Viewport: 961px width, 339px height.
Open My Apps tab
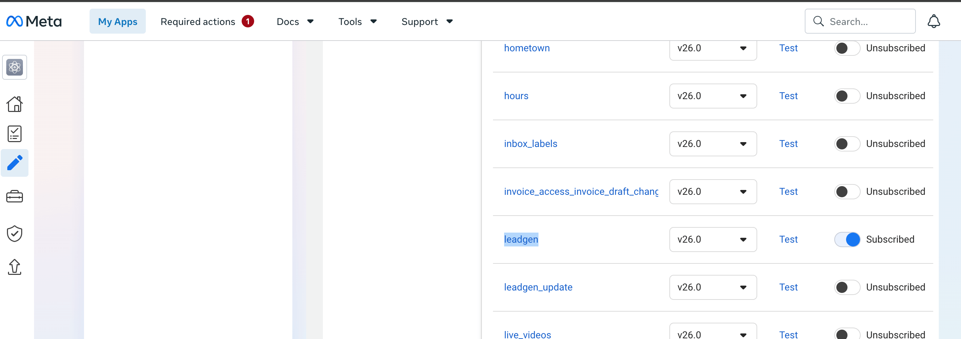[117, 21]
